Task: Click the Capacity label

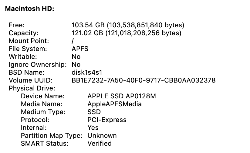Action: pos(24,33)
